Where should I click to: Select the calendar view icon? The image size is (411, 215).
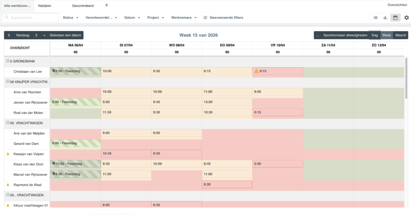pos(395,18)
